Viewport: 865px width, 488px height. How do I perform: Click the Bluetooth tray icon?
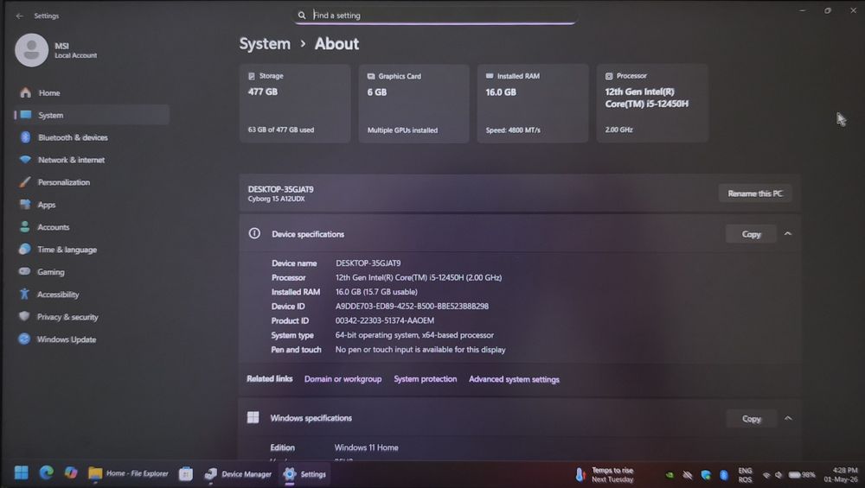pyautogui.click(x=724, y=475)
